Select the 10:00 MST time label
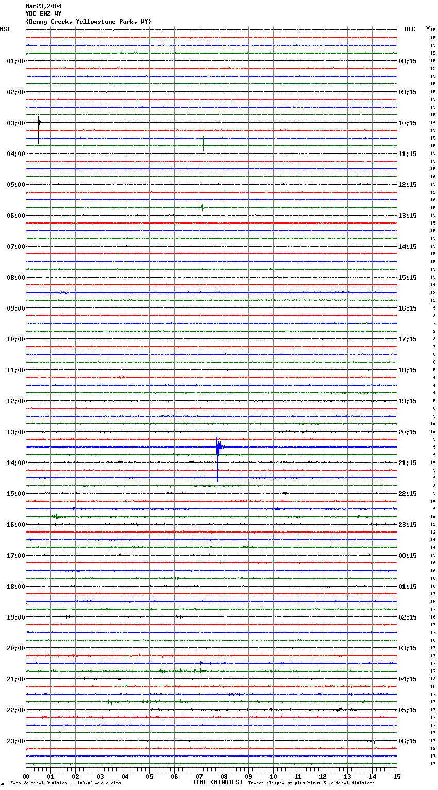The height and width of the screenshot is (790, 438). (x=16, y=339)
